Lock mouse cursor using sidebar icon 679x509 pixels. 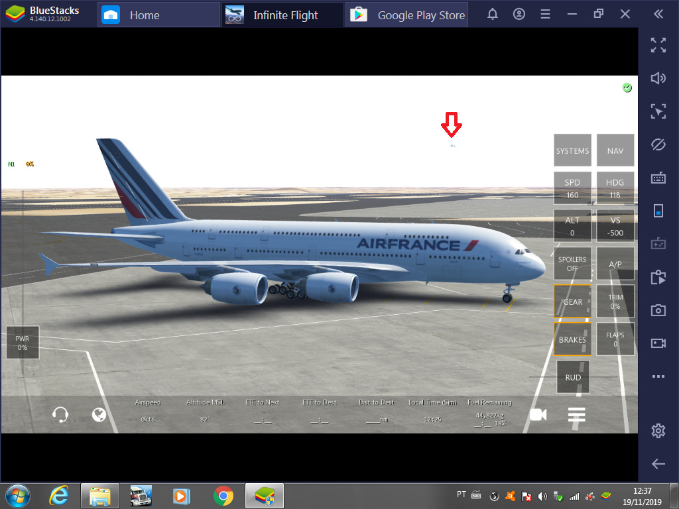click(x=658, y=111)
